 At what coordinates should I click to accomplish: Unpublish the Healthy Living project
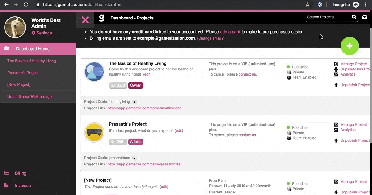point(355,85)
